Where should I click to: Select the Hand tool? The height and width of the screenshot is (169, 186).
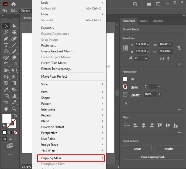click(6, 109)
